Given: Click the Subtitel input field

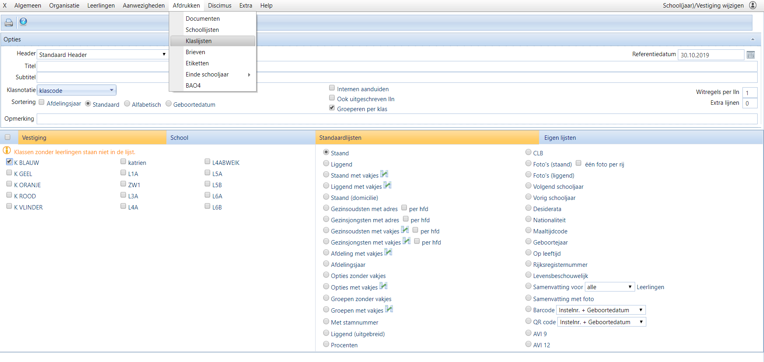Looking at the screenshot, I should tap(397, 77).
